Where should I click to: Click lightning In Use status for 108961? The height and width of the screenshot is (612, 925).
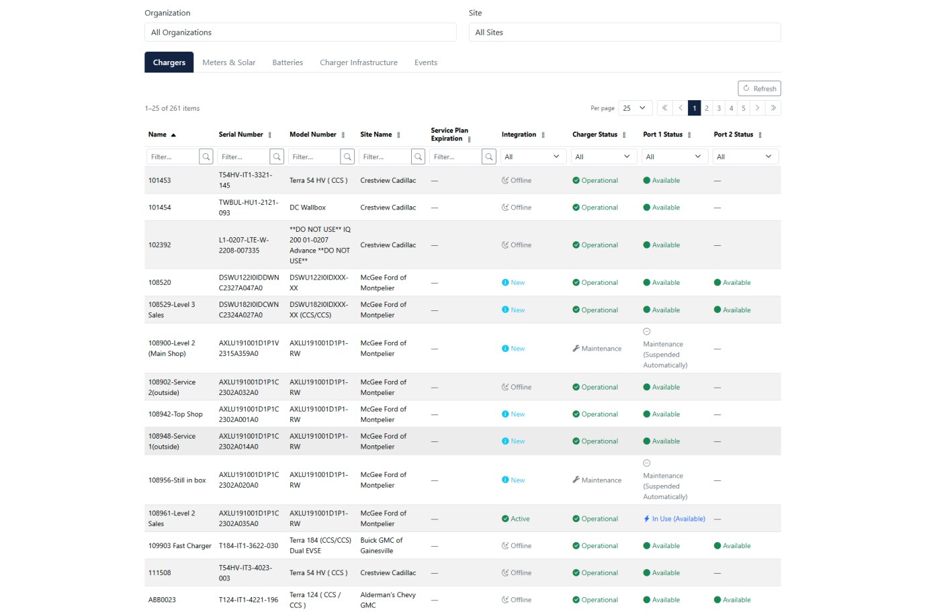674,519
